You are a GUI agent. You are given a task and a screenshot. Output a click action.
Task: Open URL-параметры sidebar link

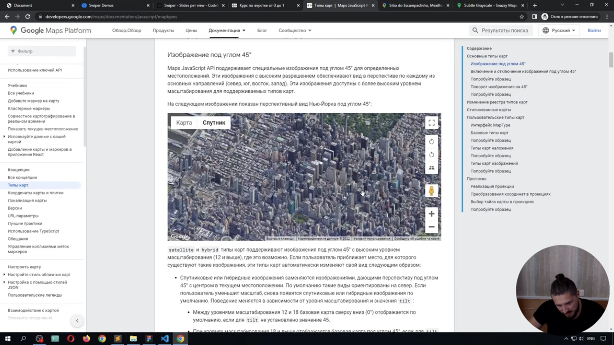click(x=23, y=216)
